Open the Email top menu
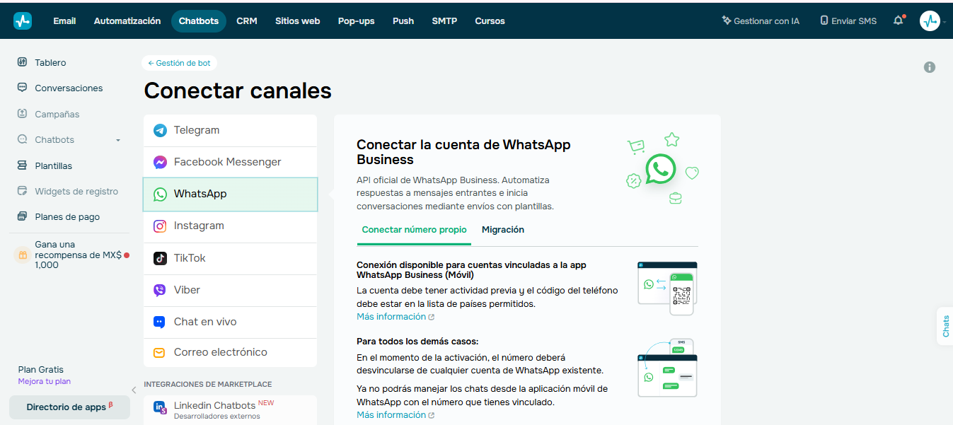Viewport: 953px width, 425px height. [64, 21]
